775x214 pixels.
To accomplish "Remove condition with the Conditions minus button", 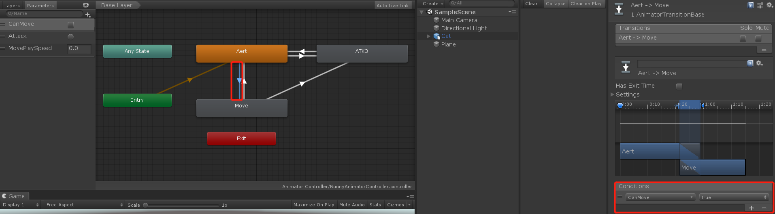I will click(x=764, y=208).
